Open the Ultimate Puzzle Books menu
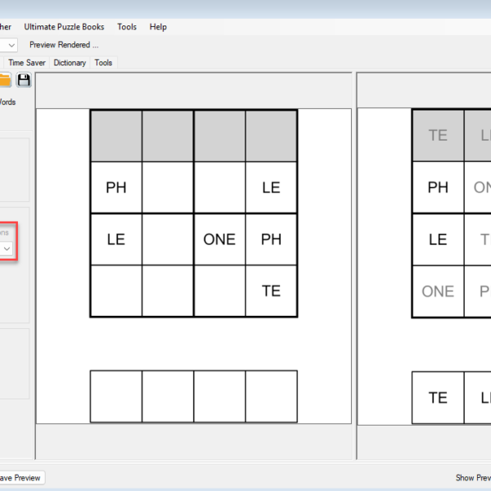491x491 pixels. point(65,27)
